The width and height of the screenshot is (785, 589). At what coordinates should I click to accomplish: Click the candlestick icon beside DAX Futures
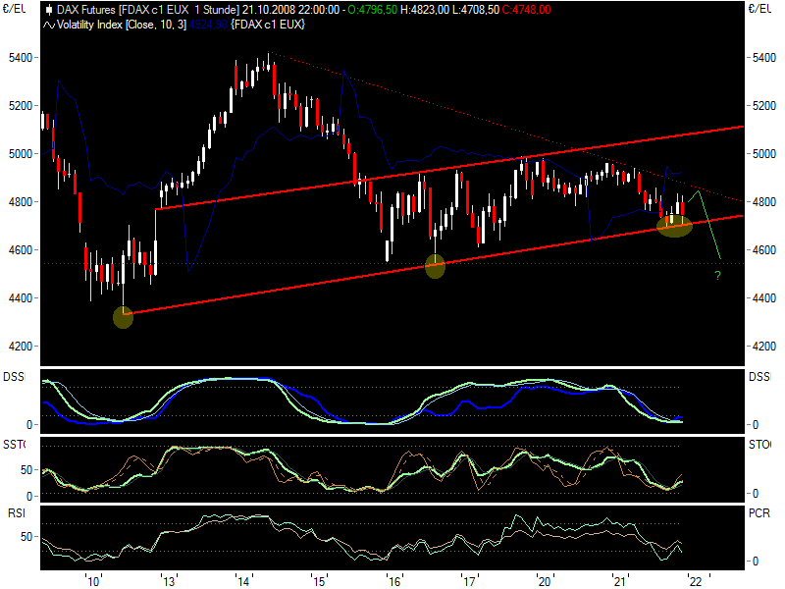click(49, 10)
